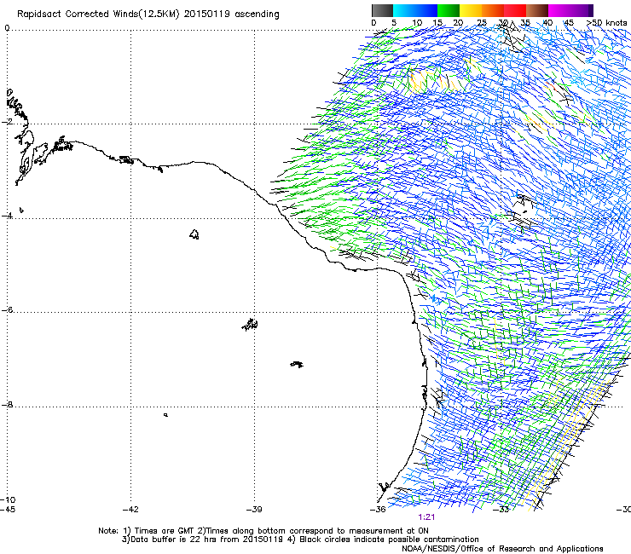Click the yellow 20-25 knots color band
The height and width of the screenshot is (554, 631).
pyautogui.click(x=471, y=10)
